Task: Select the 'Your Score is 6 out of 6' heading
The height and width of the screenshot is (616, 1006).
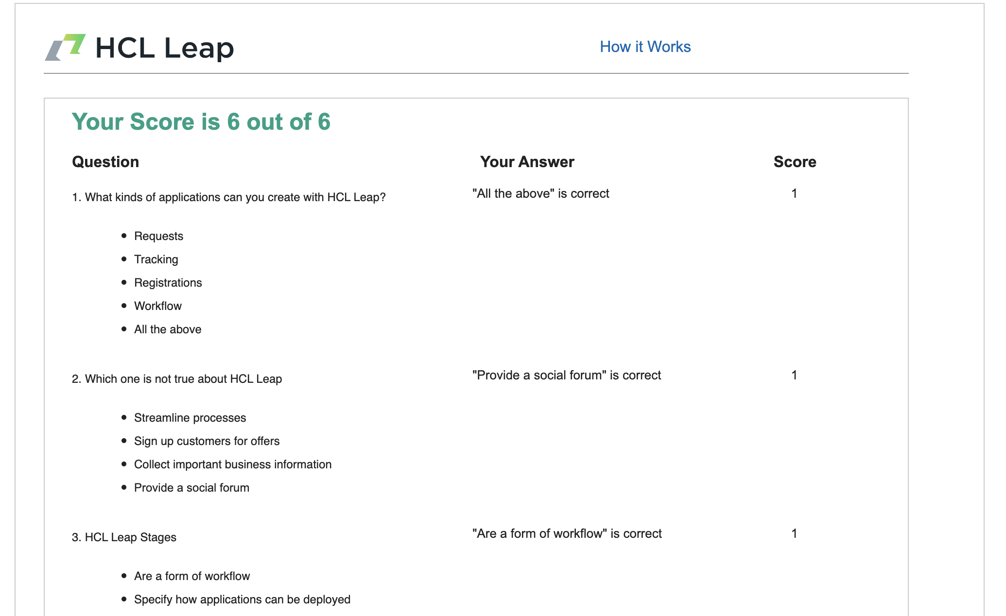Action: [201, 121]
